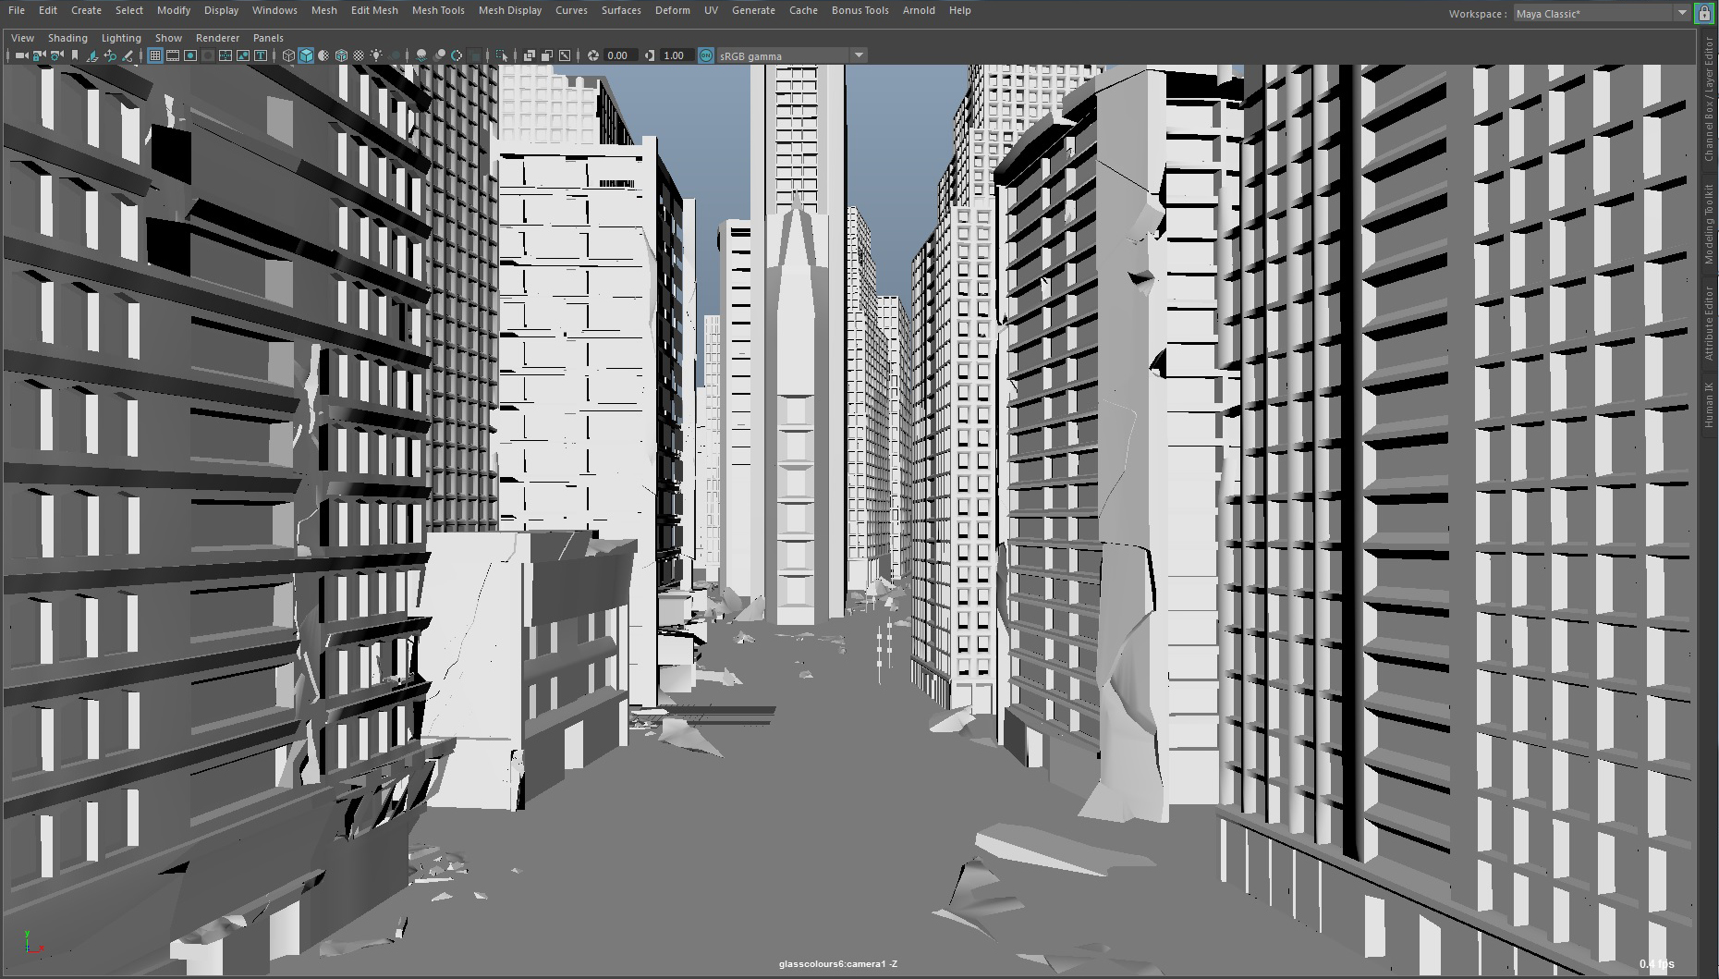Toggle X-Ray Joints icon

tap(565, 55)
